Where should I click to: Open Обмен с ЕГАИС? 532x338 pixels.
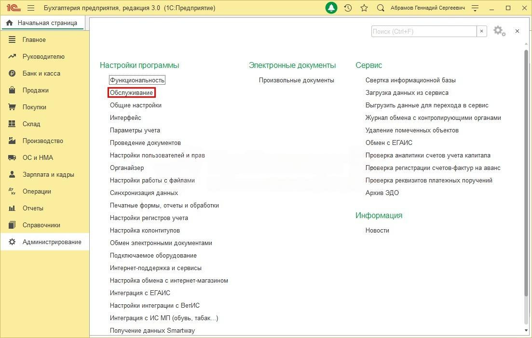pyautogui.click(x=389, y=143)
